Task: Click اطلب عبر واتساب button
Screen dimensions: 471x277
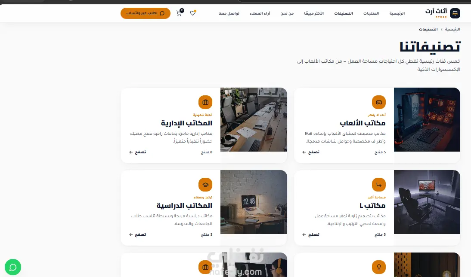Action: [x=146, y=13]
